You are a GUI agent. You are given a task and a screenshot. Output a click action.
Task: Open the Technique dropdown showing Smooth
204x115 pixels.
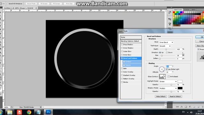165,46
